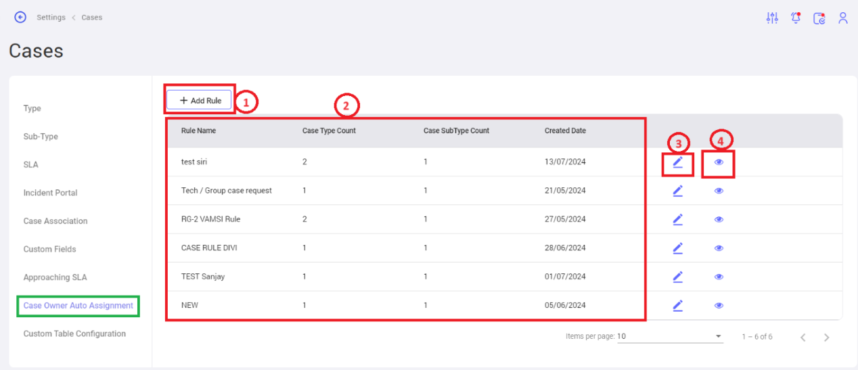The width and height of the screenshot is (858, 370).
Task: Edit the CASE RULE DIVI row
Action: 678,248
